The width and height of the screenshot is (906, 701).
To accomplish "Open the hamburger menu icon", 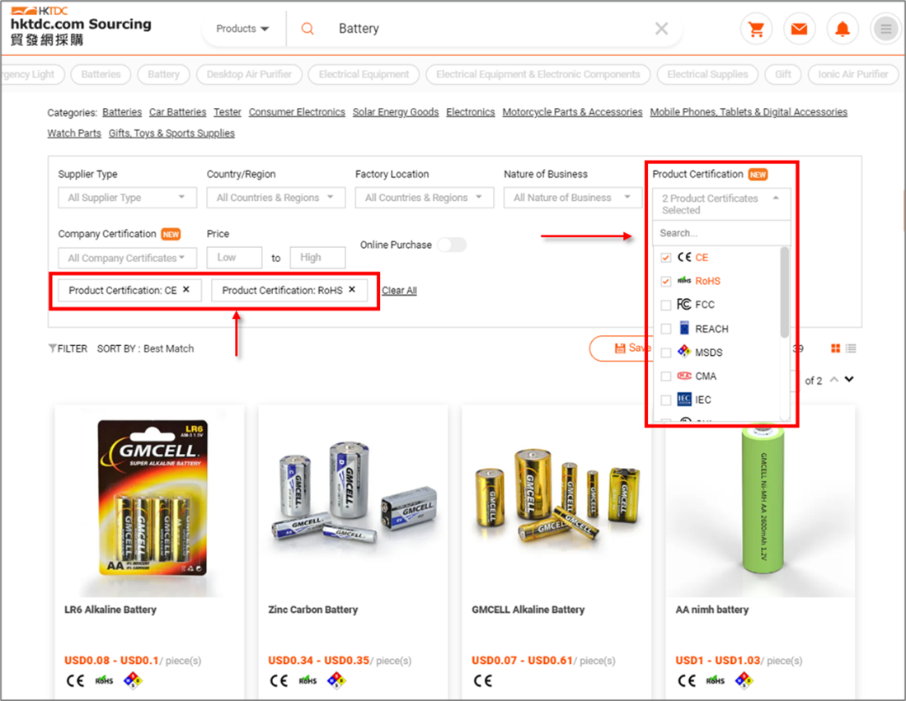I will coord(885,29).
